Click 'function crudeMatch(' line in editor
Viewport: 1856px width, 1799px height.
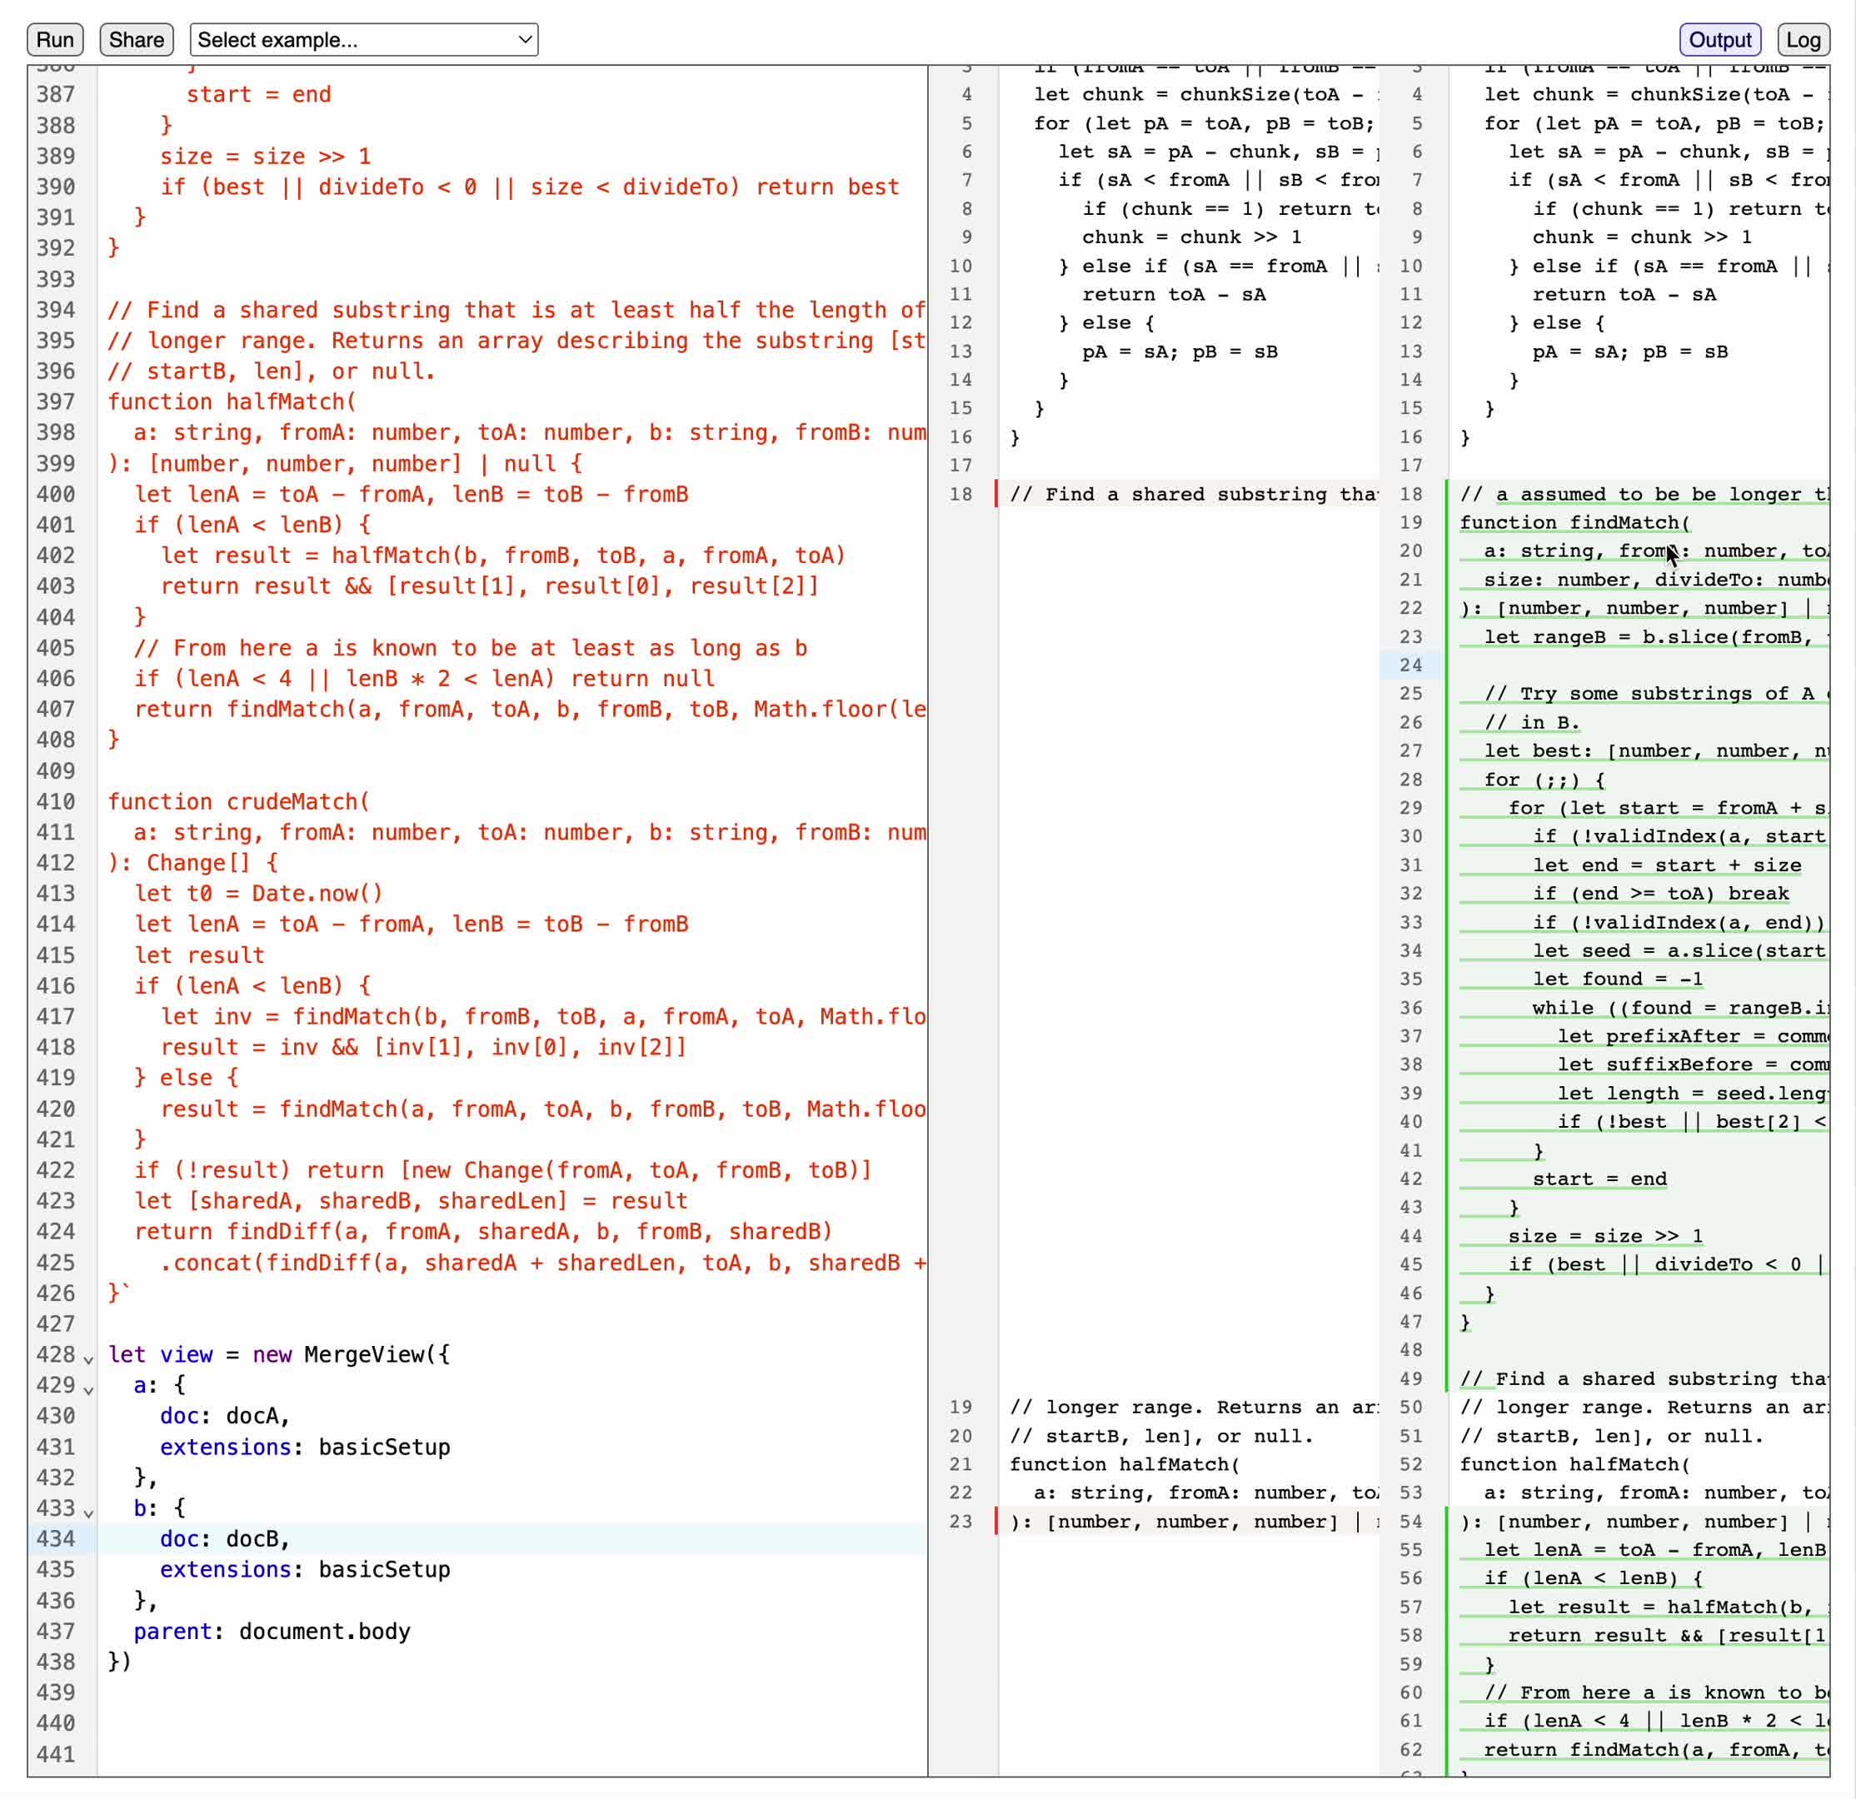pos(238,801)
